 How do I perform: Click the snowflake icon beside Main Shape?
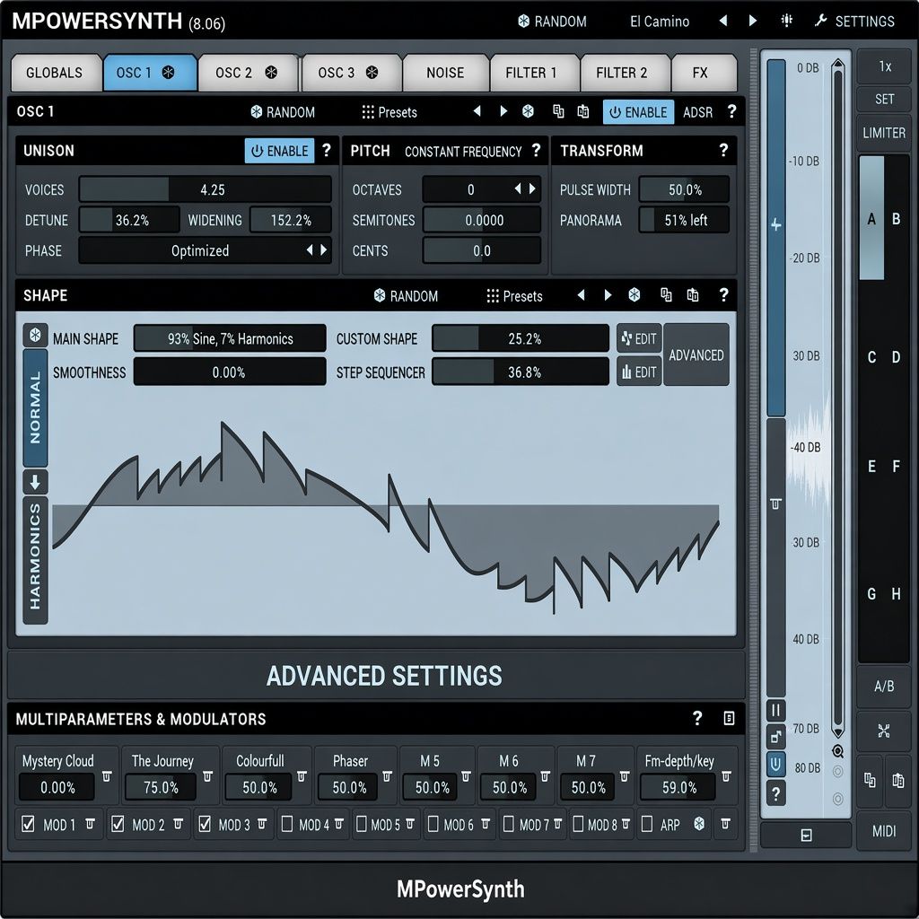[35, 336]
